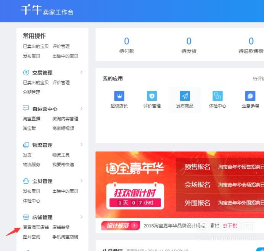Click the 千牛 卖家工作台 logo
Viewport: 264px width, 251px height.
pyautogui.click(x=47, y=10)
